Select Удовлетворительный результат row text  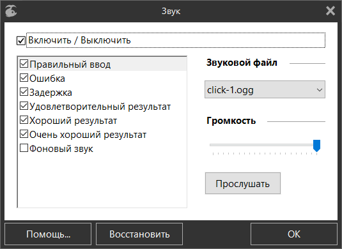tap(100, 107)
